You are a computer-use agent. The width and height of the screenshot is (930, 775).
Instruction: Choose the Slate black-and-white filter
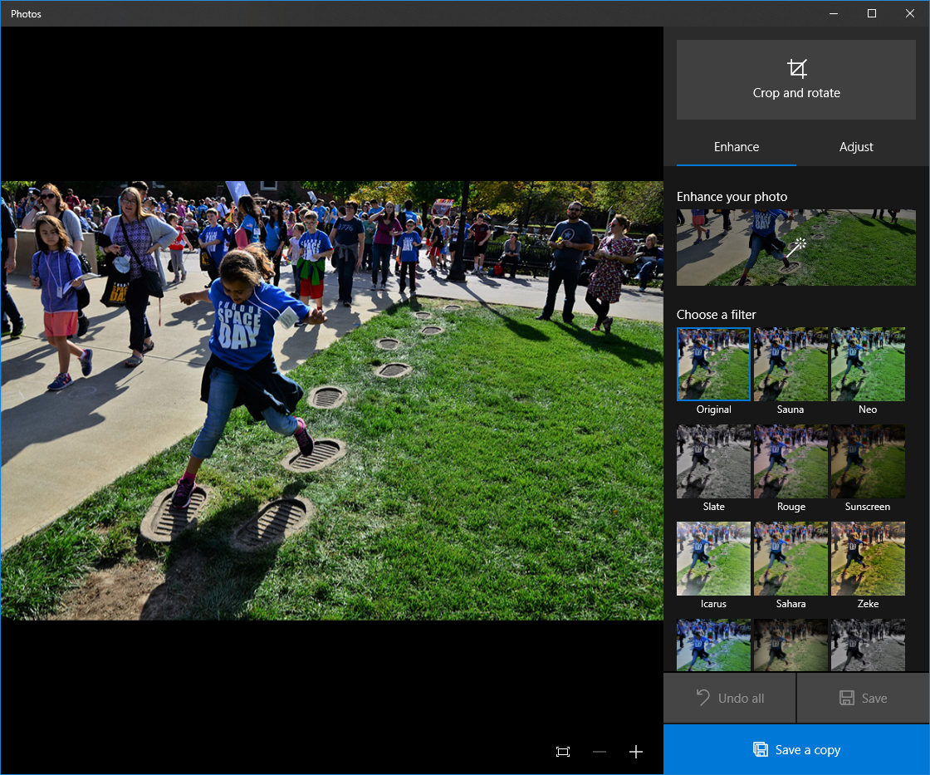point(713,462)
